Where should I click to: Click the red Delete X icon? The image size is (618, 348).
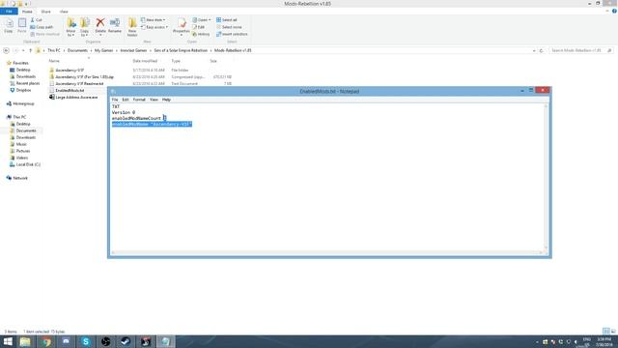(100, 23)
